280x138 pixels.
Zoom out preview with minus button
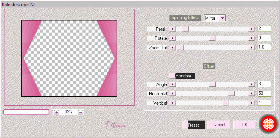coord(81,112)
